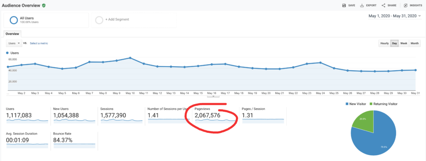Expand the May 2020 date range picker
426x161 pixels.
pos(394,16)
